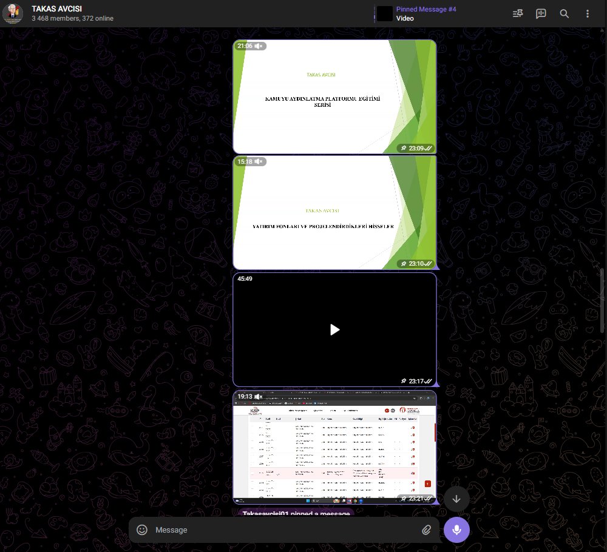Record a voice message with the microphone icon
Screen dimensions: 607x552
(456, 530)
